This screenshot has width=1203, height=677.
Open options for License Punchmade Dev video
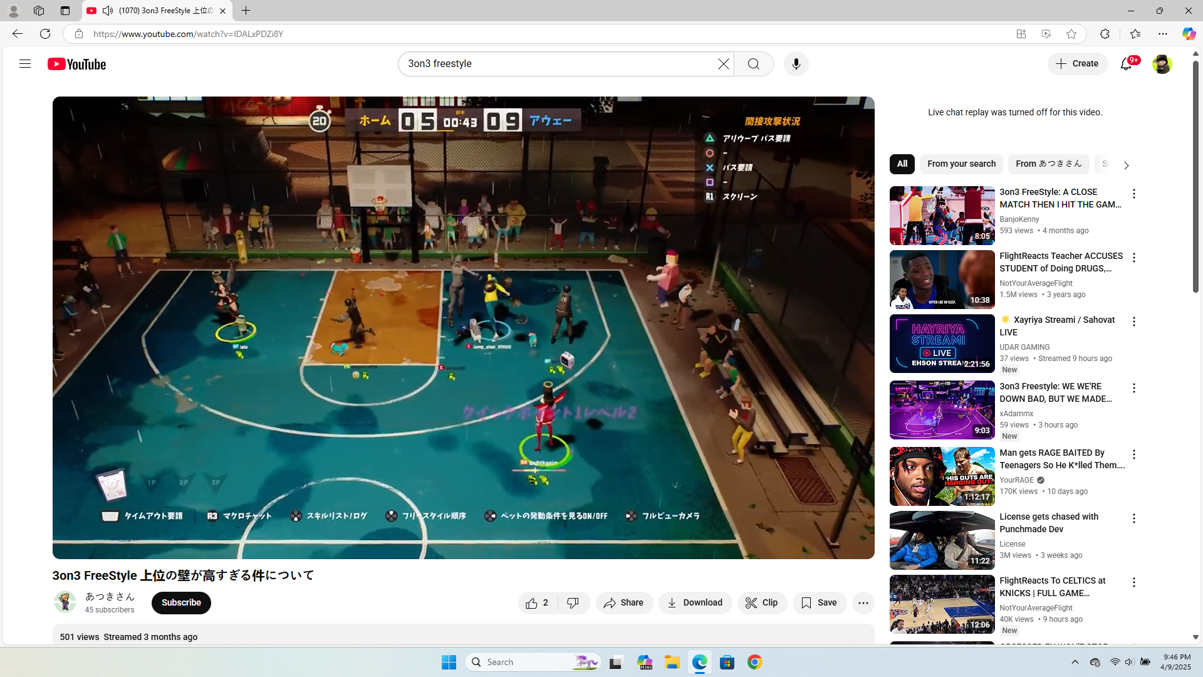pyautogui.click(x=1134, y=519)
